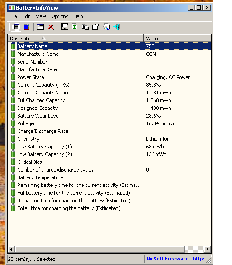This screenshot has width=232, height=265.
Task: Click the green arrows Refresh icon
Action: coord(75,27)
